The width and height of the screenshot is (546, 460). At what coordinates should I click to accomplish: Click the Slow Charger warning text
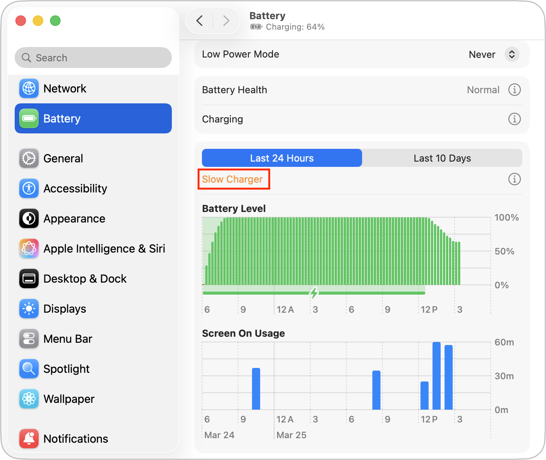point(234,179)
